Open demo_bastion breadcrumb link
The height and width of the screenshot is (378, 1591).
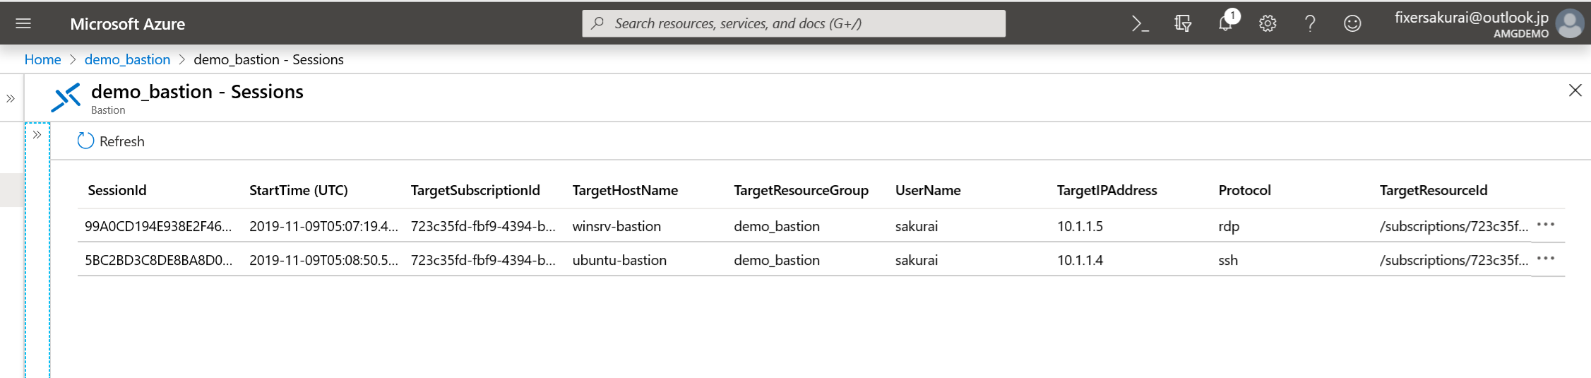click(127, 59)
